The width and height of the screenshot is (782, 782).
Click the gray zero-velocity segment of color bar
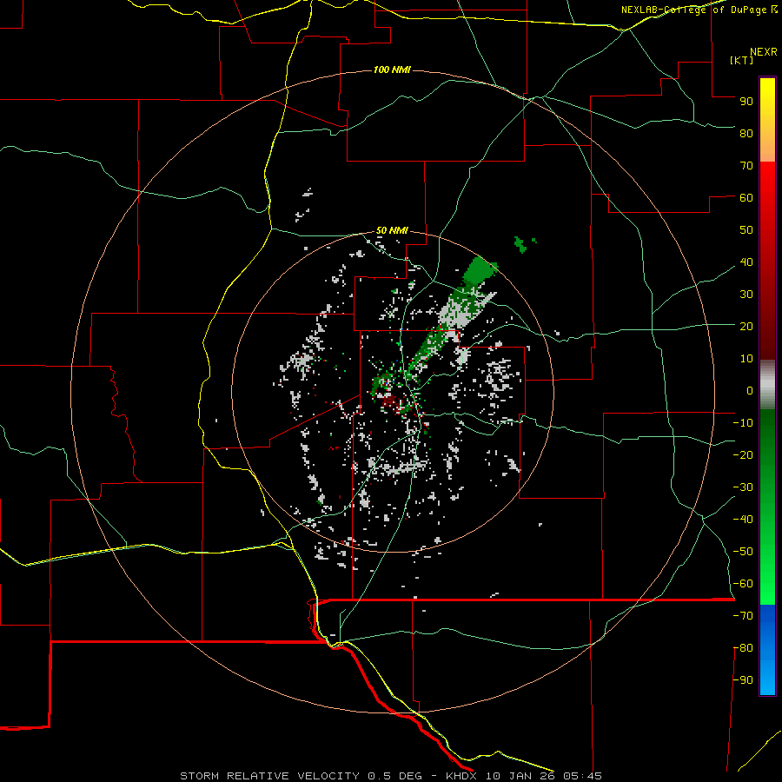[767, 385]
